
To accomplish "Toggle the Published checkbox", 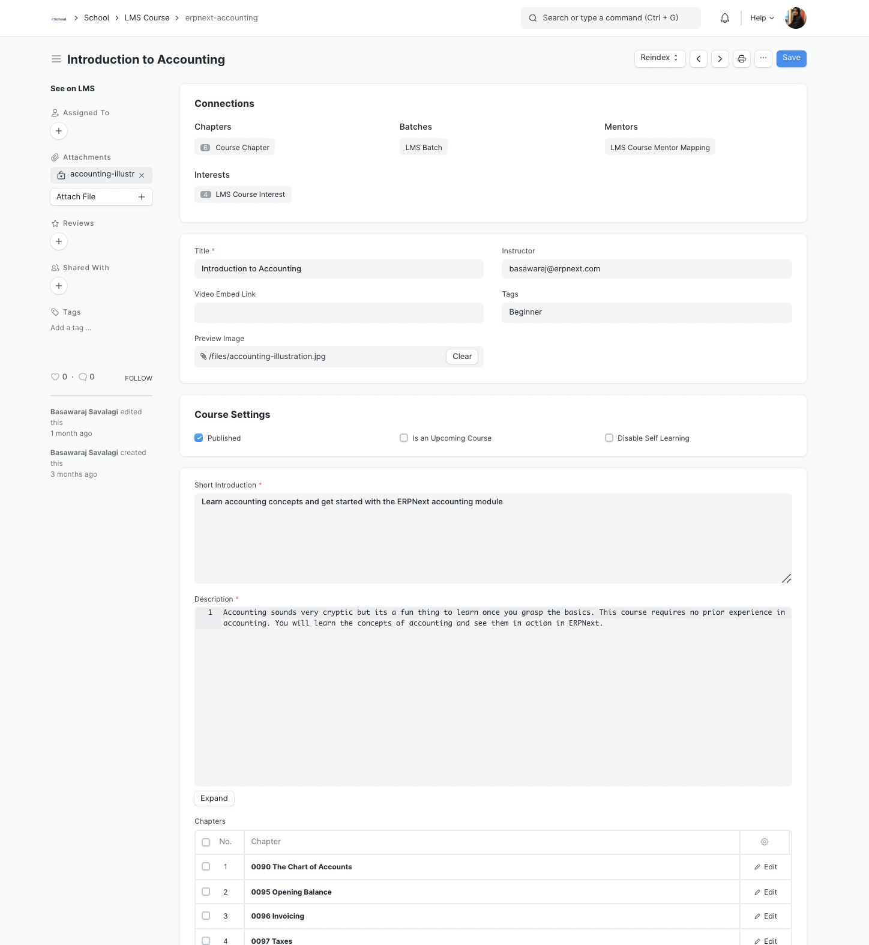I will (x=199, y=438).
